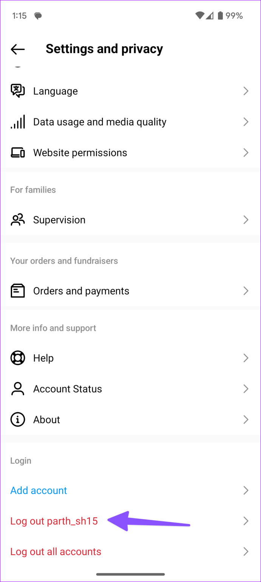Screen dimensions: 261x582
Task: Tap the Supervision people icon
Action: [x=18, y=220]
